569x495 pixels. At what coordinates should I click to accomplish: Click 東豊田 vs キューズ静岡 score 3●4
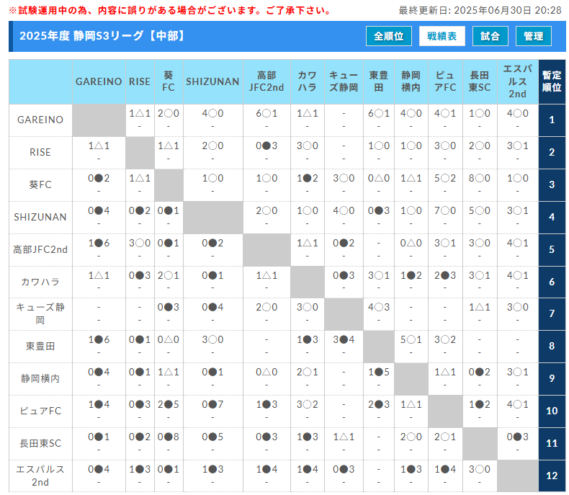point(344,339)
